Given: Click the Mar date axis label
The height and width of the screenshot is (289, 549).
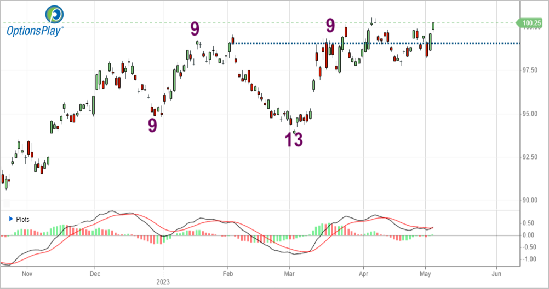Looking at the screenshot, I should click(x=289, y=274).
